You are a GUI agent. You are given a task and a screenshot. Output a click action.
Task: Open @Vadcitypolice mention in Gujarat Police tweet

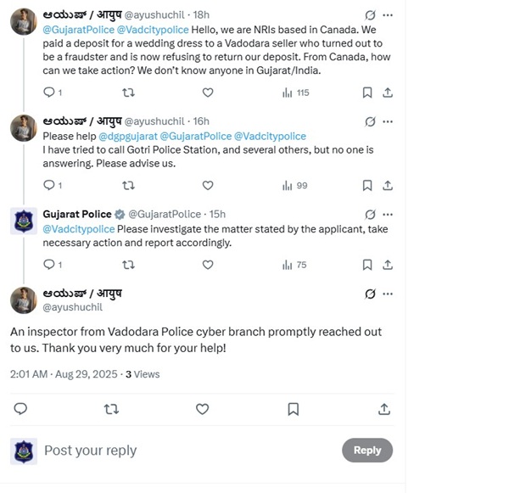tap(78, 229)
